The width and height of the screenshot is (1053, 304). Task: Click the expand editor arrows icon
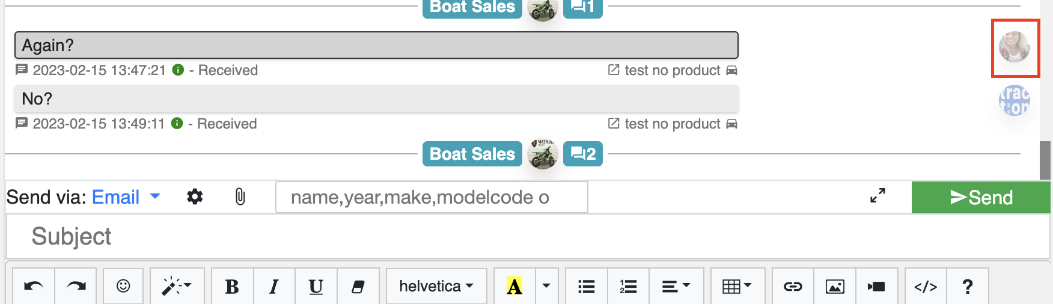pyautogui.click(x=878, y=196)
